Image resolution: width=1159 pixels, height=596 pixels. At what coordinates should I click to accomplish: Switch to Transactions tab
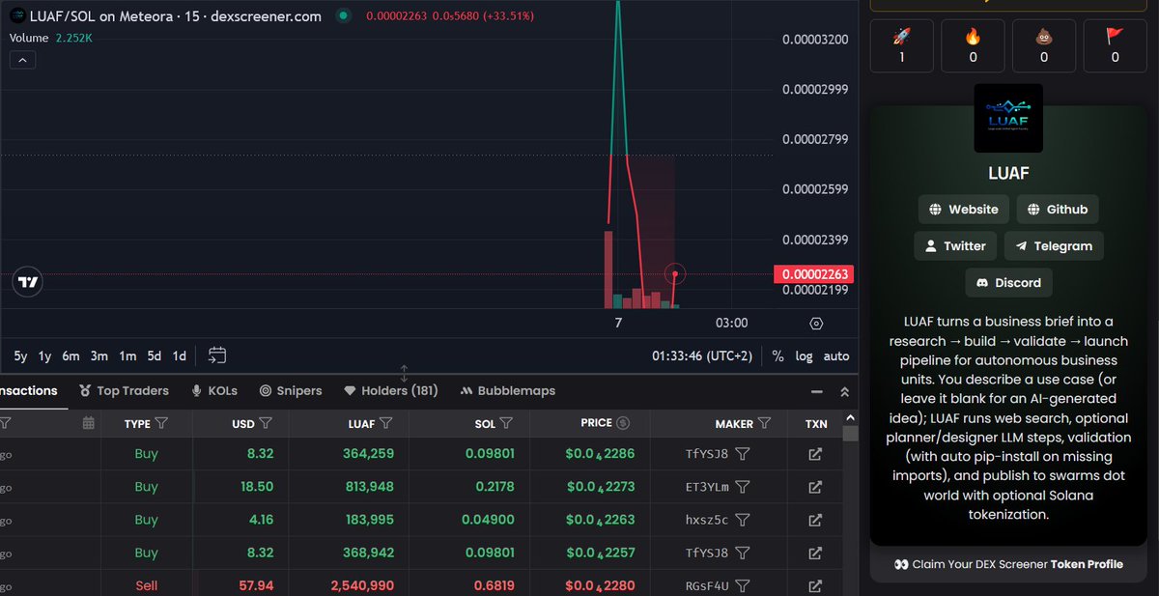(29, 390)
